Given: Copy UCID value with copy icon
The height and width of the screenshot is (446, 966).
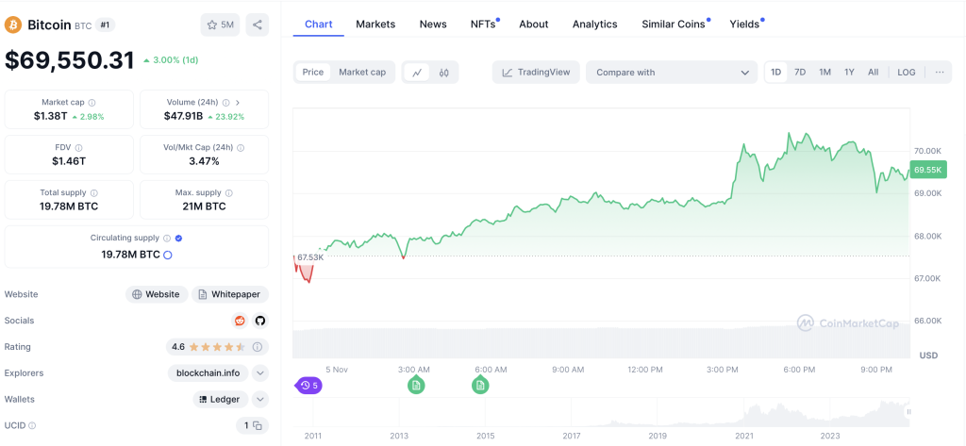Looking at the screenshot, I should tap(258, 425).
